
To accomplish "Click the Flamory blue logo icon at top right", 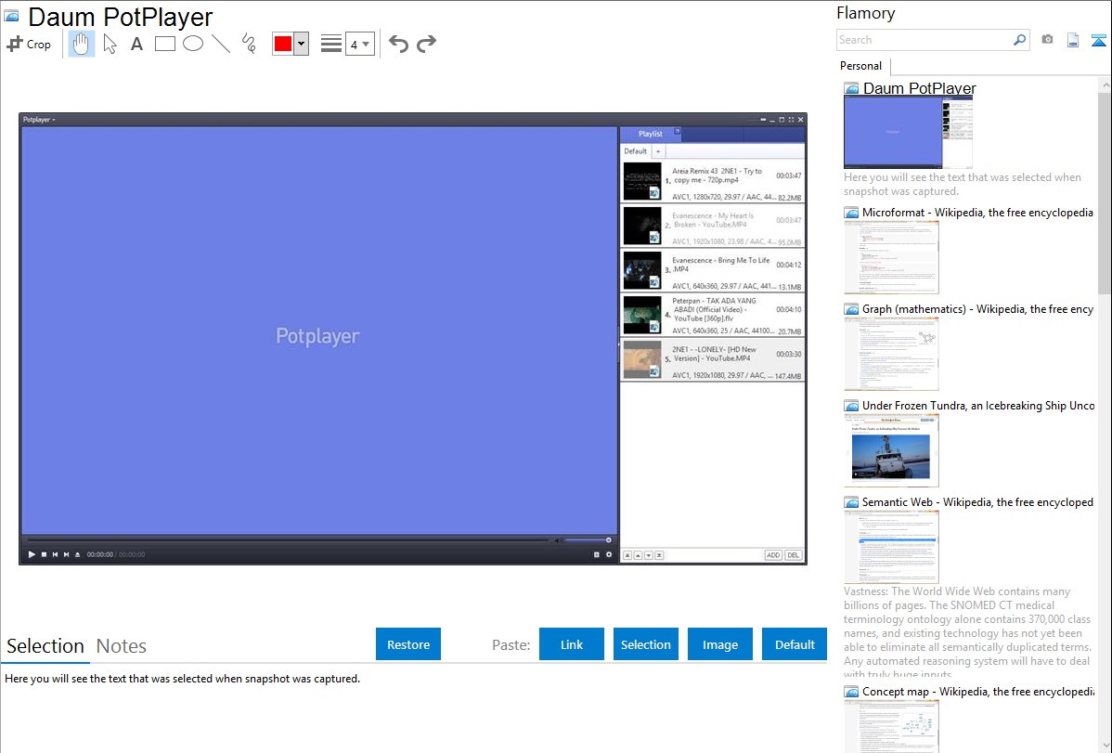I will tap(1098, 41).
